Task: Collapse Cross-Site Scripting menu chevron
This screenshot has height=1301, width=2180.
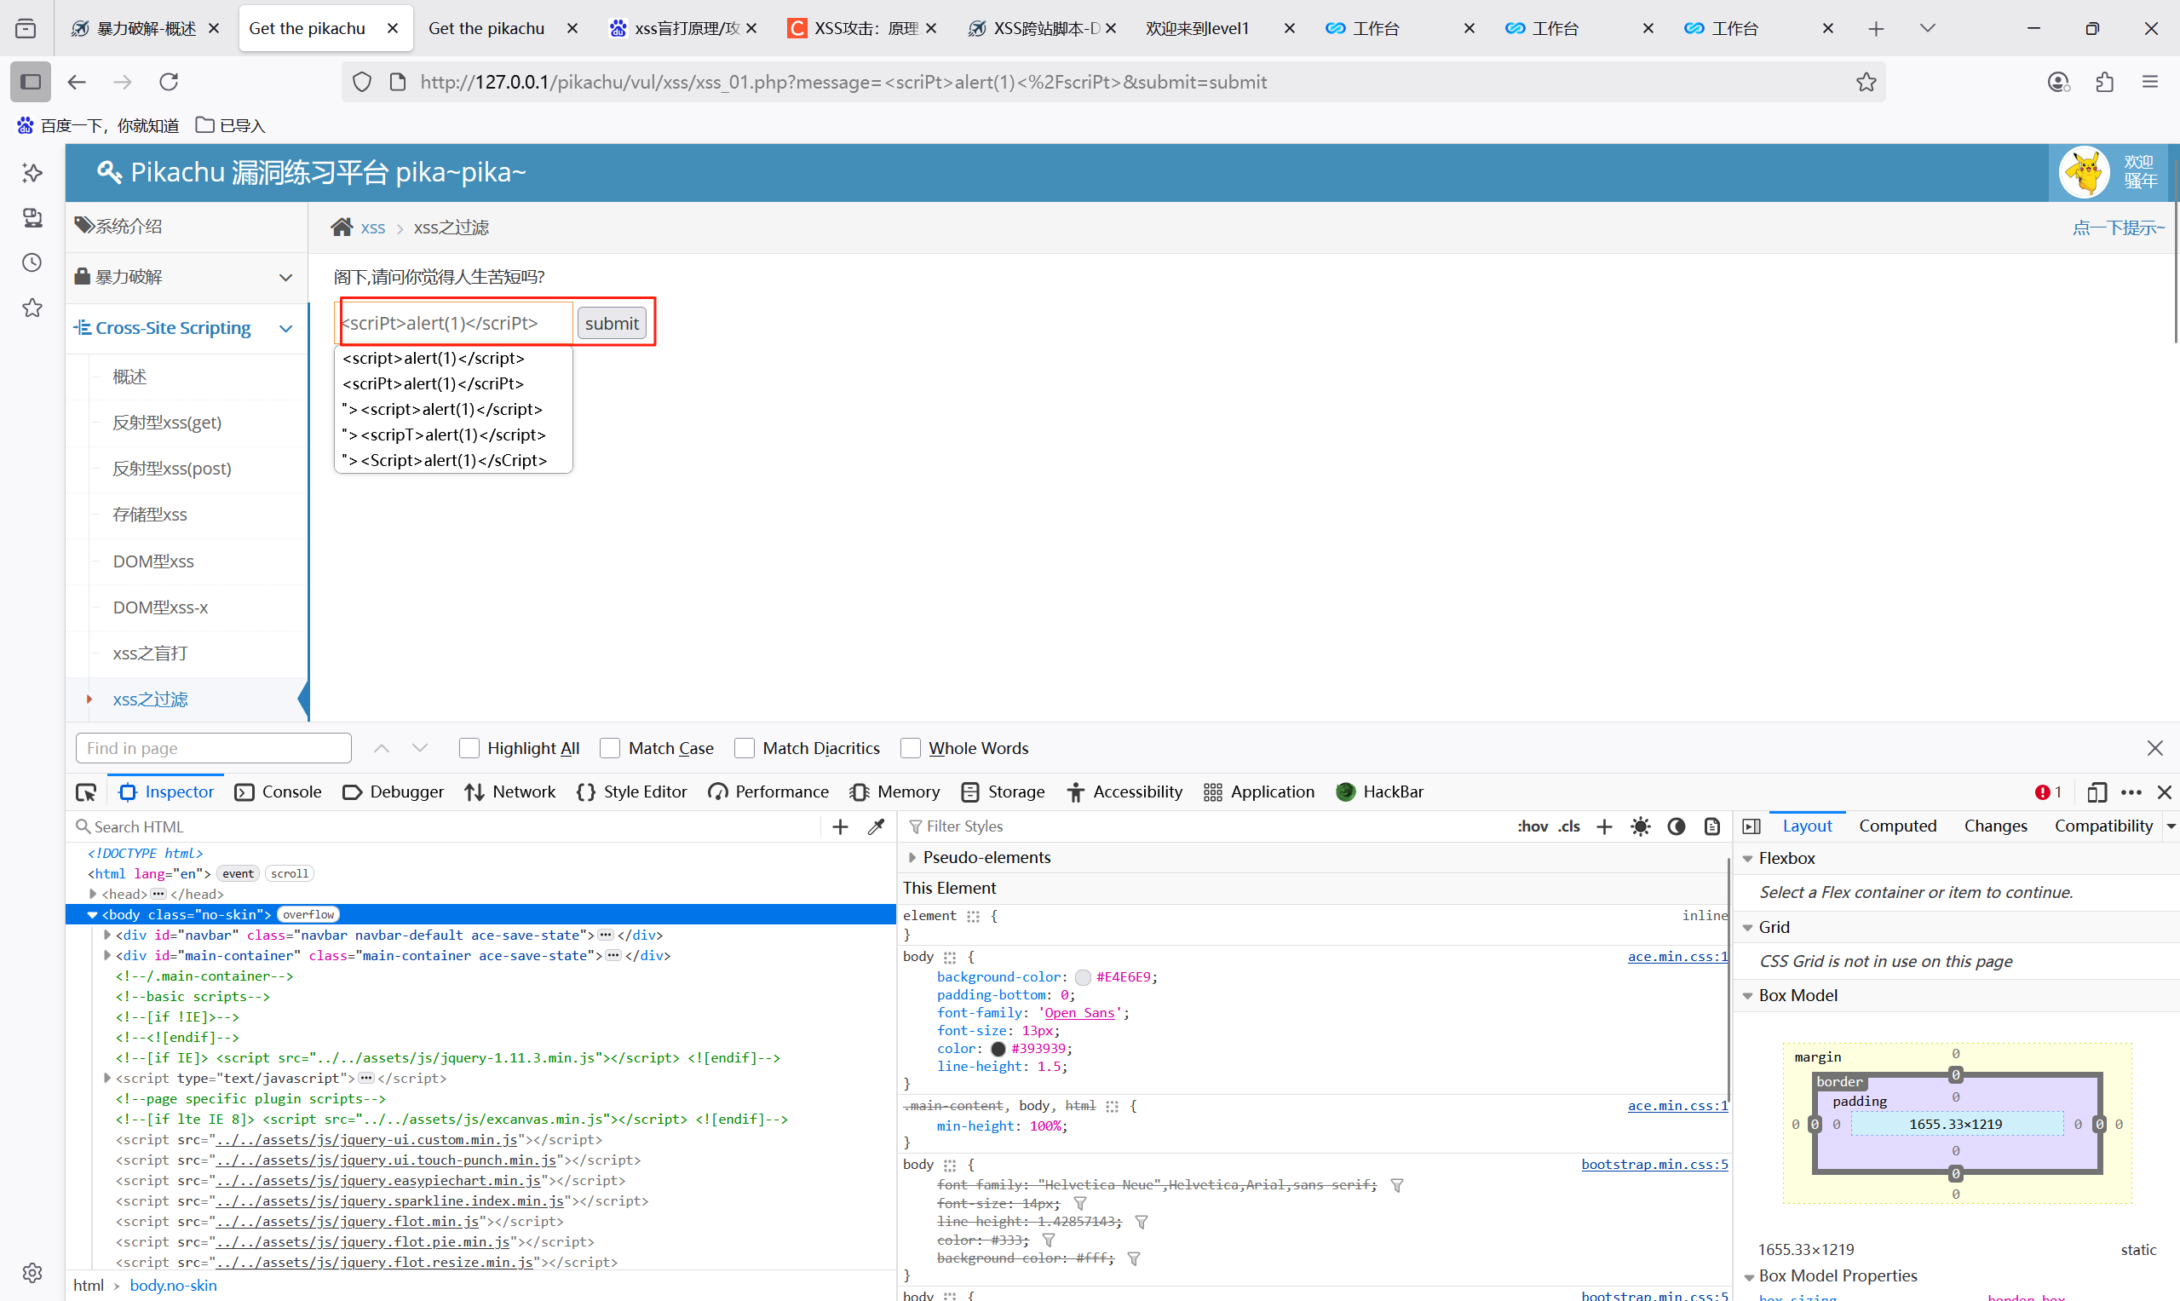Action: coord(285,329)
